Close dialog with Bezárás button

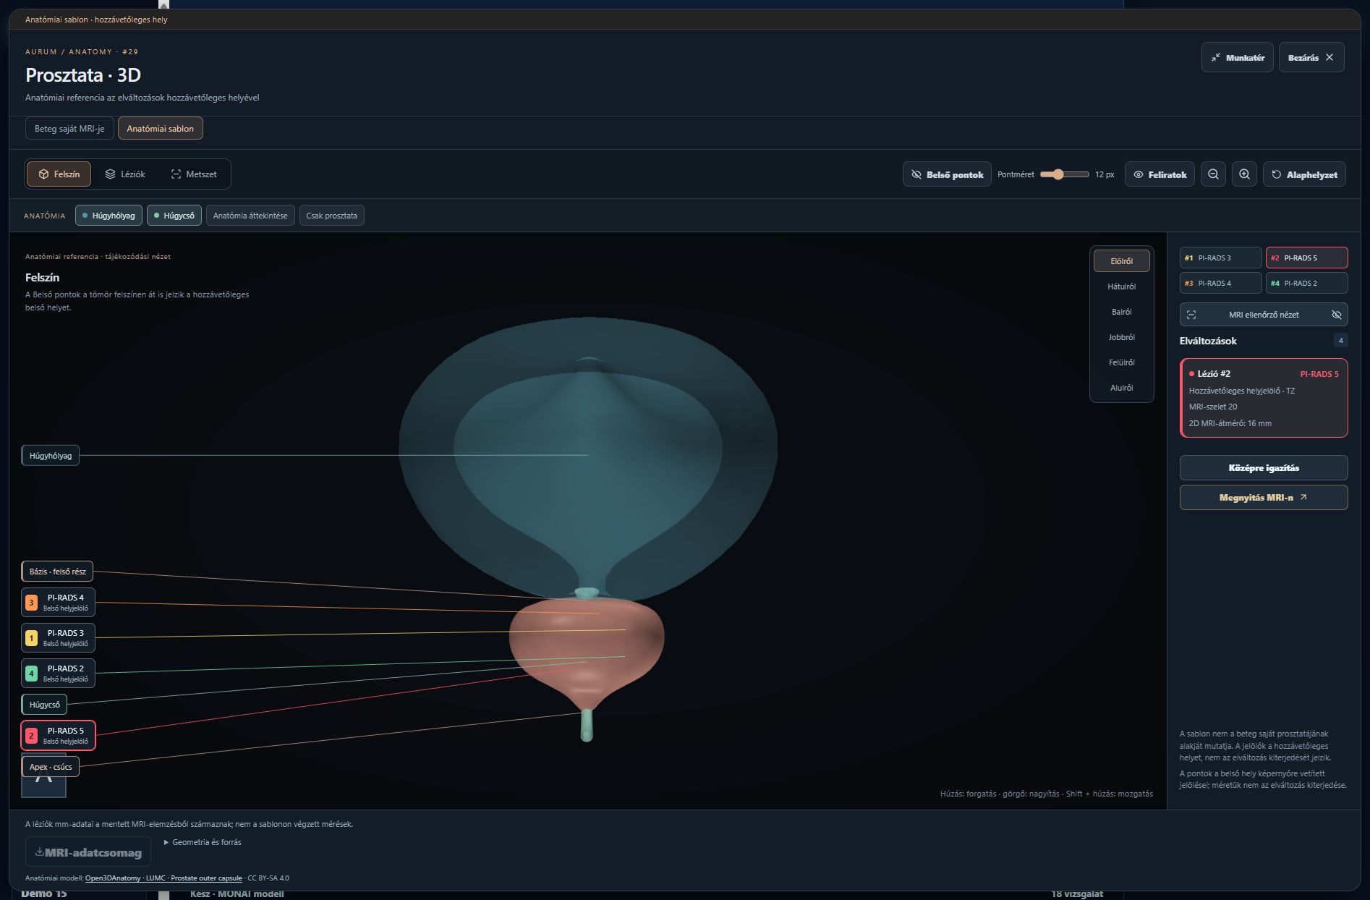1311,58
